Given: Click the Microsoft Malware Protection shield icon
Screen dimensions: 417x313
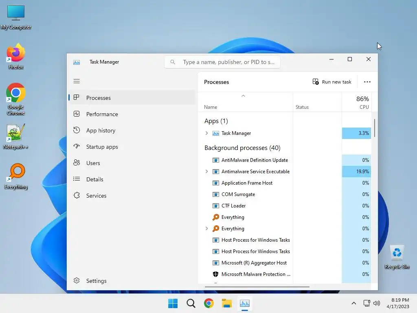Looking at the screenshot, I should (x=215, y=274).
